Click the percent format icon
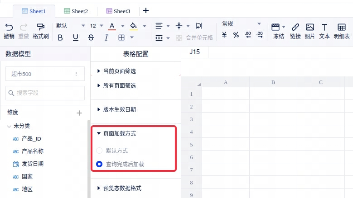Screen dimensions: 353x198 pos(236,35)
